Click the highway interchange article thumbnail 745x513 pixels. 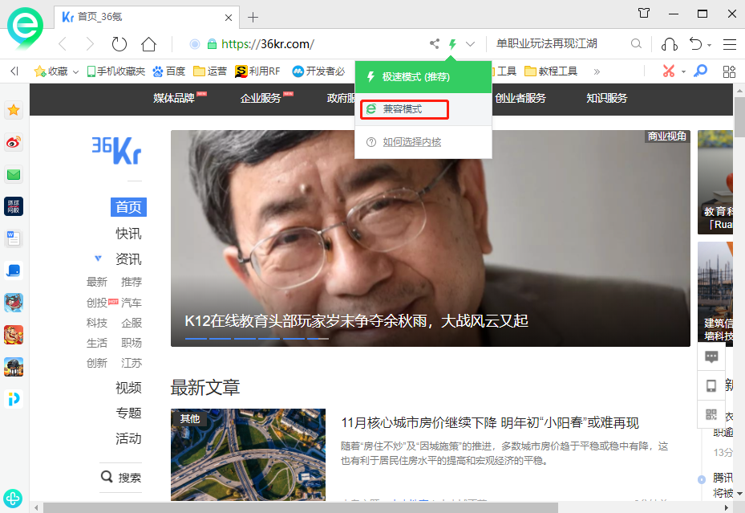[x=247, y=454]
